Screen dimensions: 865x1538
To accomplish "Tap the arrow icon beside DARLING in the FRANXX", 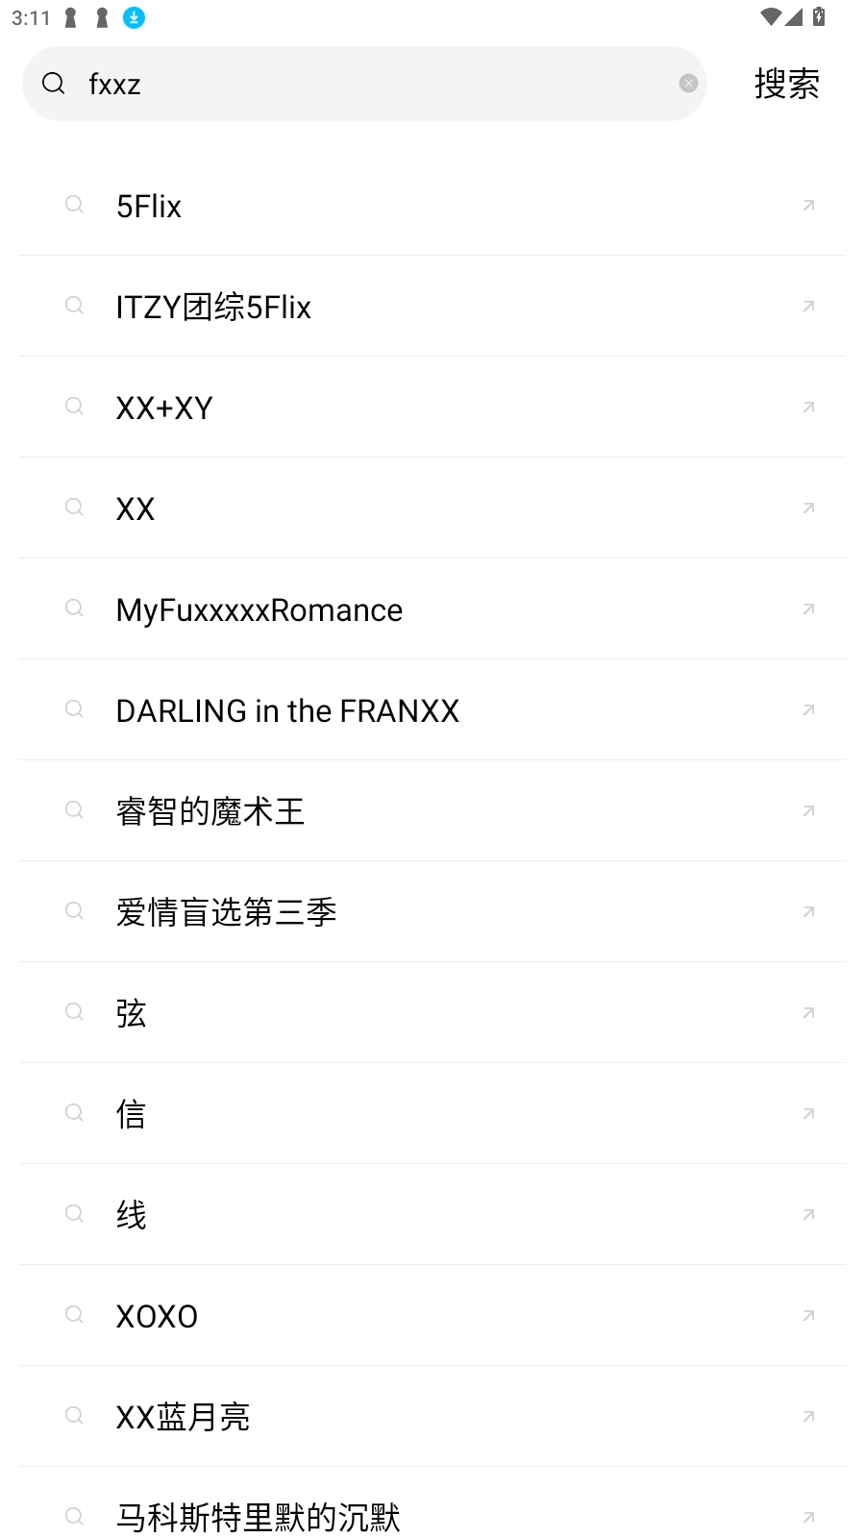I will coord(808,710).
